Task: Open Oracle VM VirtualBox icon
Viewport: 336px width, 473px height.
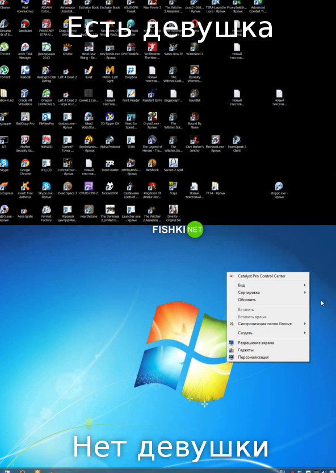Action: coord(26,97)
